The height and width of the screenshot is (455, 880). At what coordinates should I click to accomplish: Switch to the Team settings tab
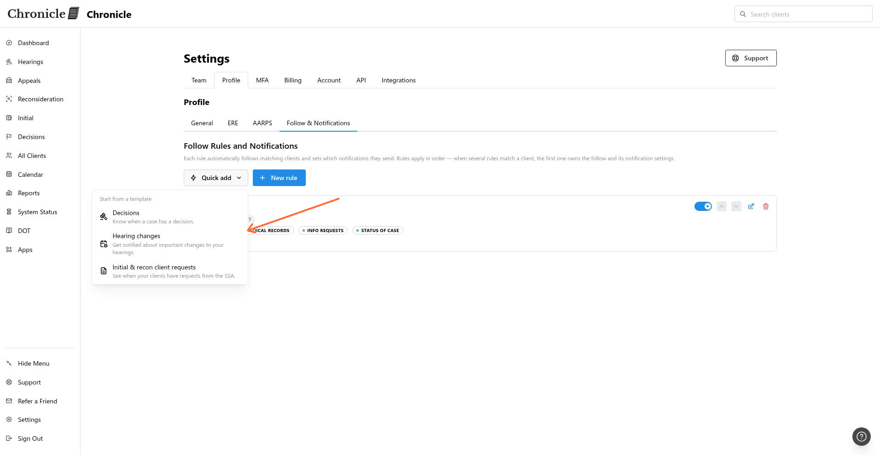(199, 80)
